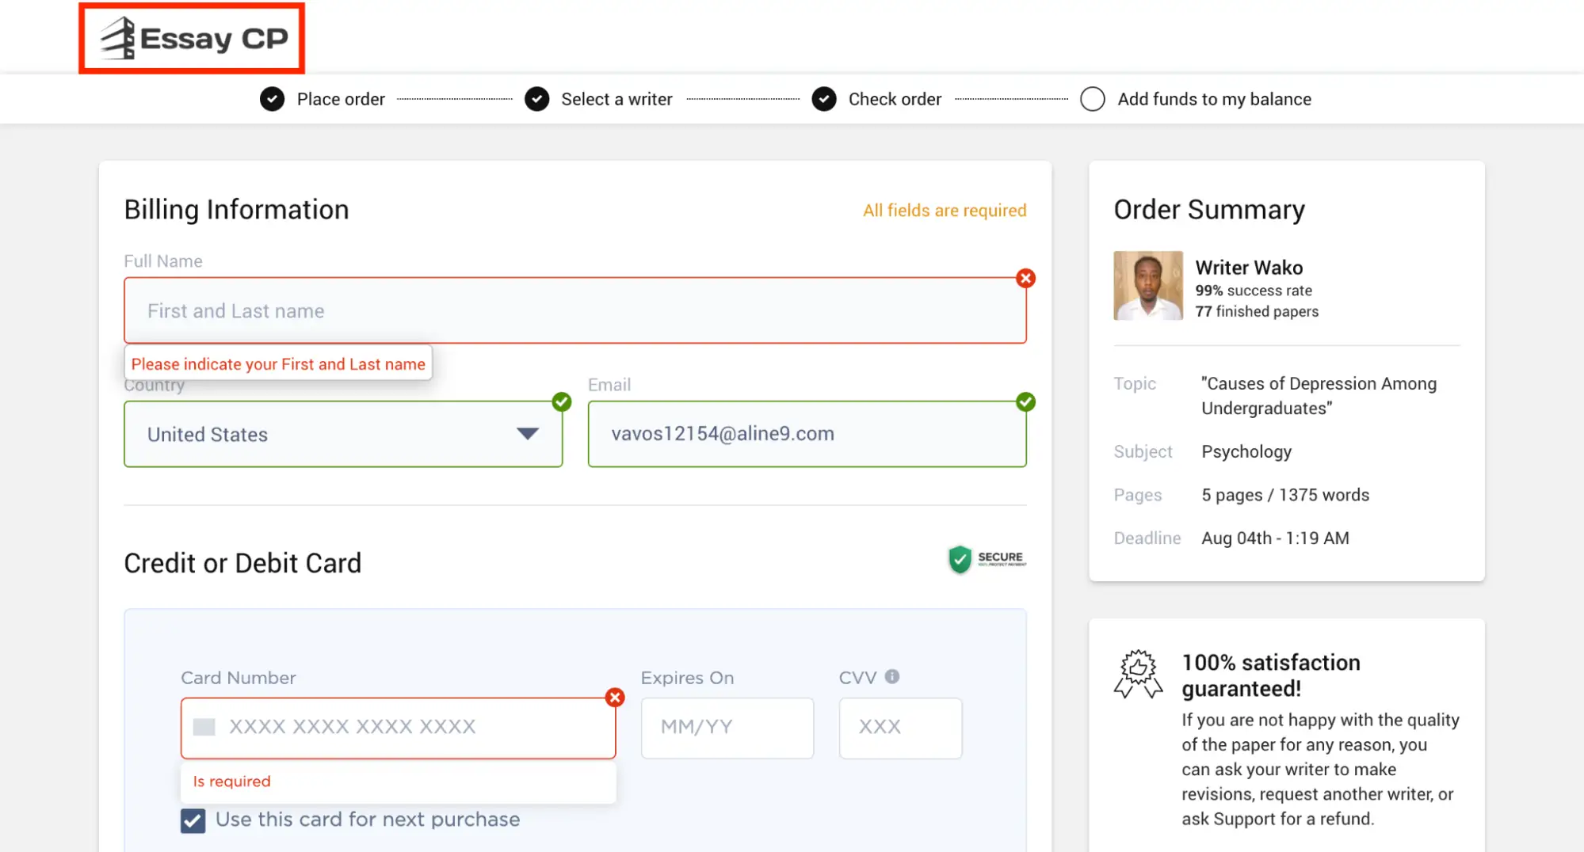Click the green checkmark on the Country field

coord(562,401)
